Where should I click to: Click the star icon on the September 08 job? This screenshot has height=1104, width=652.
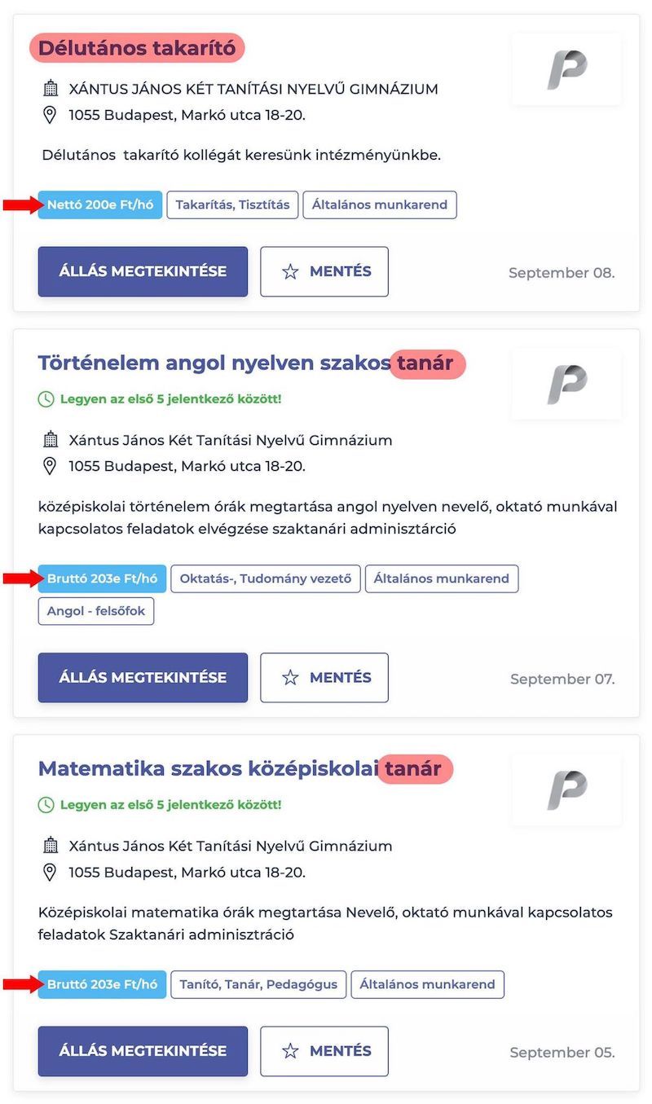click(290, 272)
